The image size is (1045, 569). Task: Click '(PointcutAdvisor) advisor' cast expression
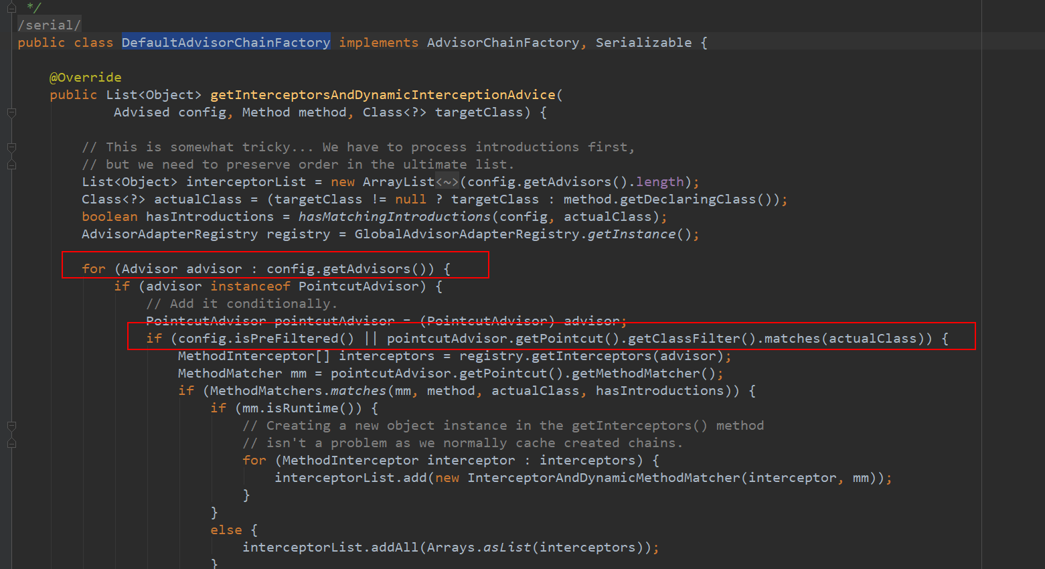pyautogui.click(x=519, y=321)
